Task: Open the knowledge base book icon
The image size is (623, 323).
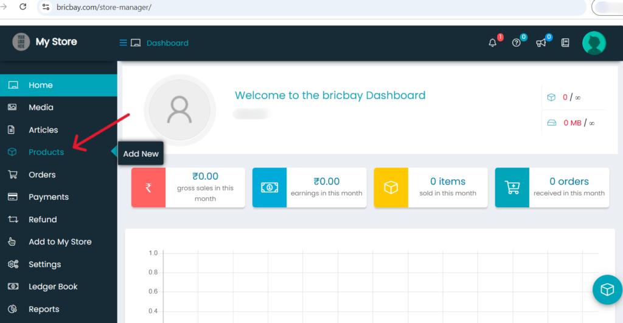Action: tap(565, 43)
